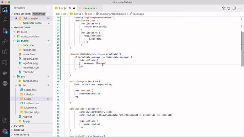This screenshot has width=244, height=137.
Task: Open the Explorer view in activity bar
Action: pyautogui.click(x=5, y=10)
